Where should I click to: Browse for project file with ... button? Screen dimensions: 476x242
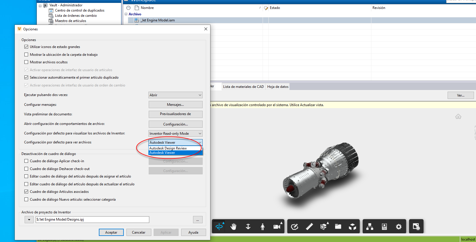198,220
